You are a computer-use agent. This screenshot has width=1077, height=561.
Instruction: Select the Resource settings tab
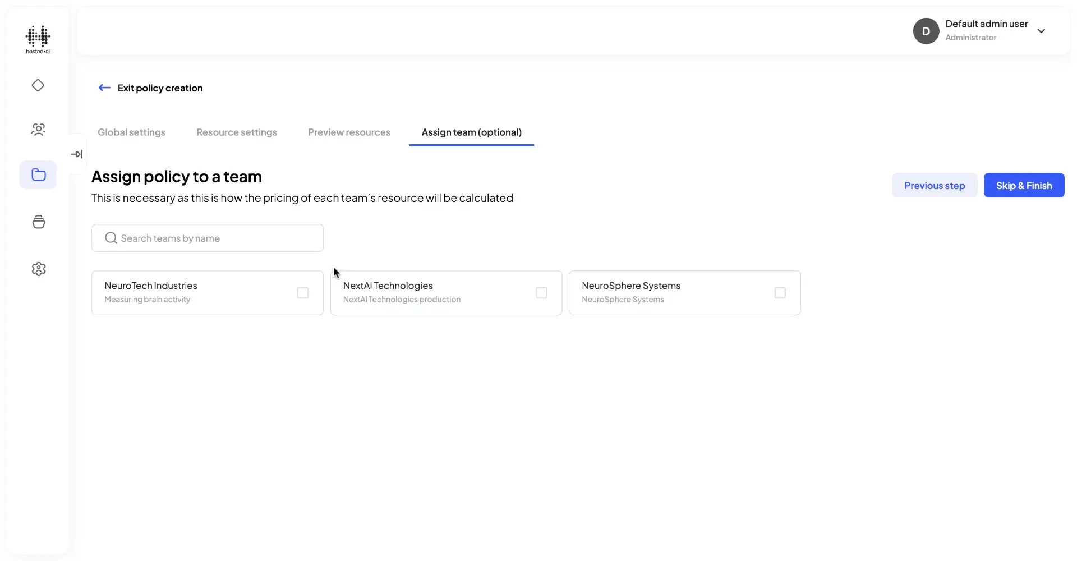tap(237, 132)
